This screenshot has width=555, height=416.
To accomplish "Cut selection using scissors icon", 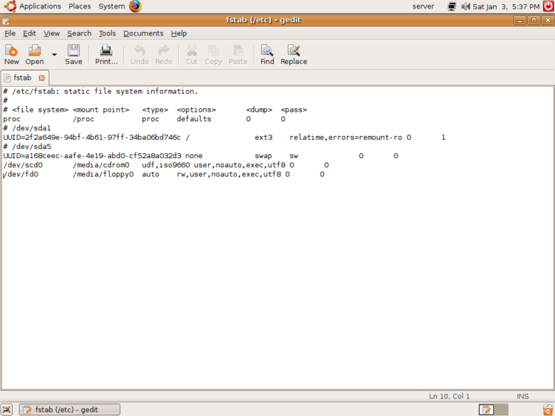I will (x=191, y=55).
